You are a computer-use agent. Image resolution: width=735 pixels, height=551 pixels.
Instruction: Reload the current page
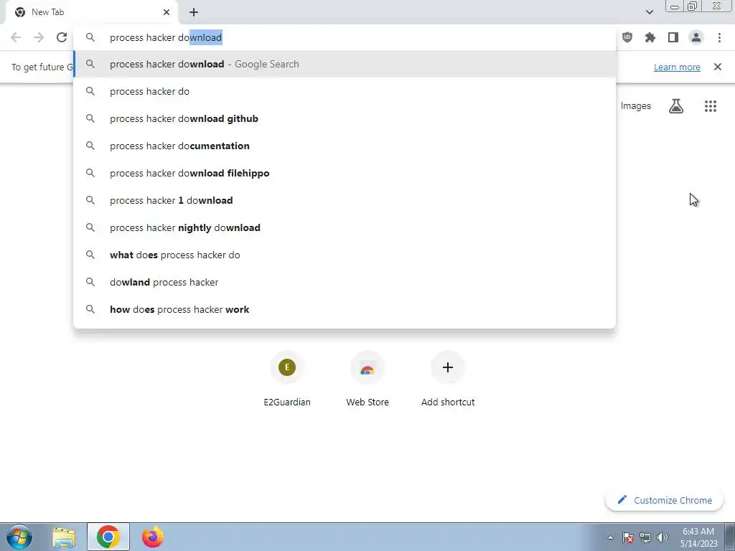coord(62,37)
